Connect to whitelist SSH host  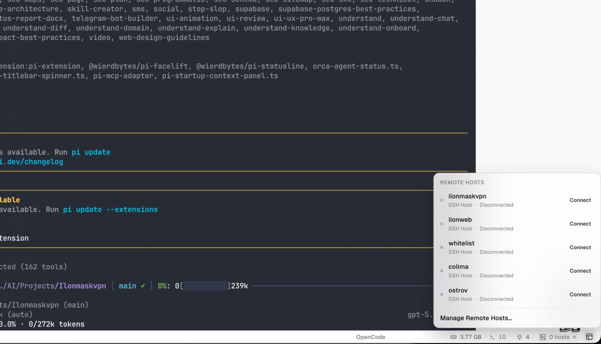(x=580, y=247)
